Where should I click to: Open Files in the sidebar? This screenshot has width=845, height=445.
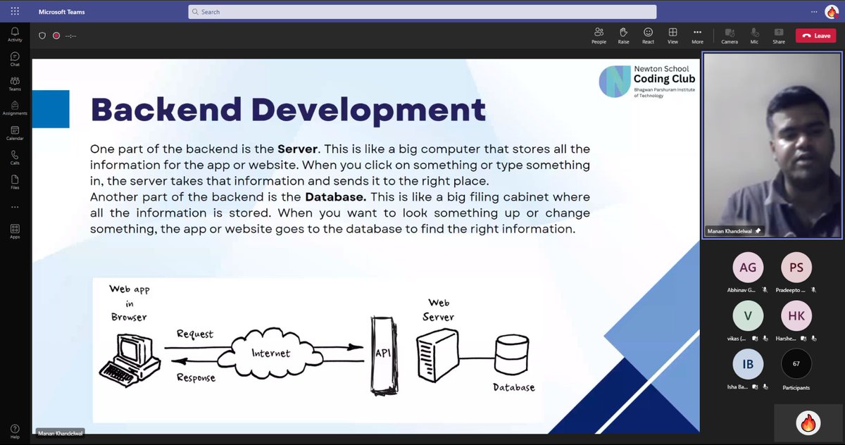pos(15,182)
